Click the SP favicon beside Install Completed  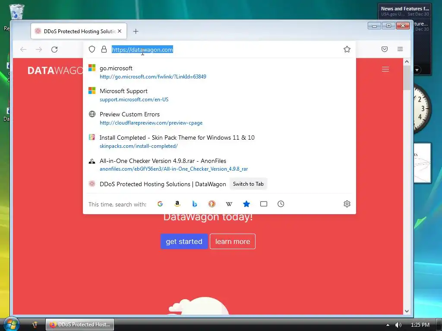(x=92, y=137)
